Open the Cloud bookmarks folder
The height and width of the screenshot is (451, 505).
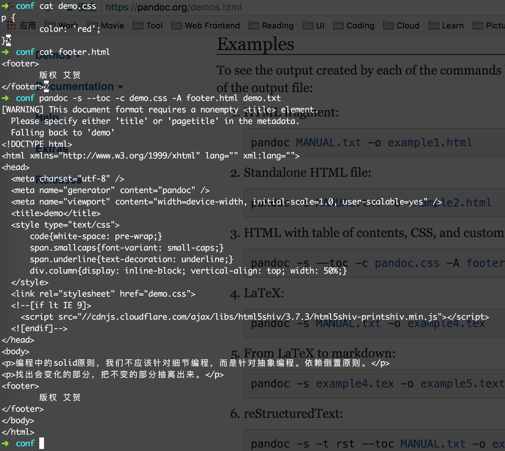[401, 26]
